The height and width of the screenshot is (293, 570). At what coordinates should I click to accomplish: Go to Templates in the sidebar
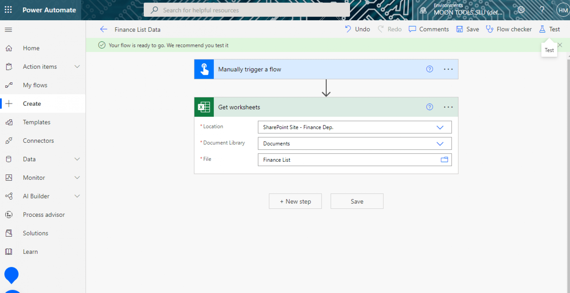pos(36,122)
